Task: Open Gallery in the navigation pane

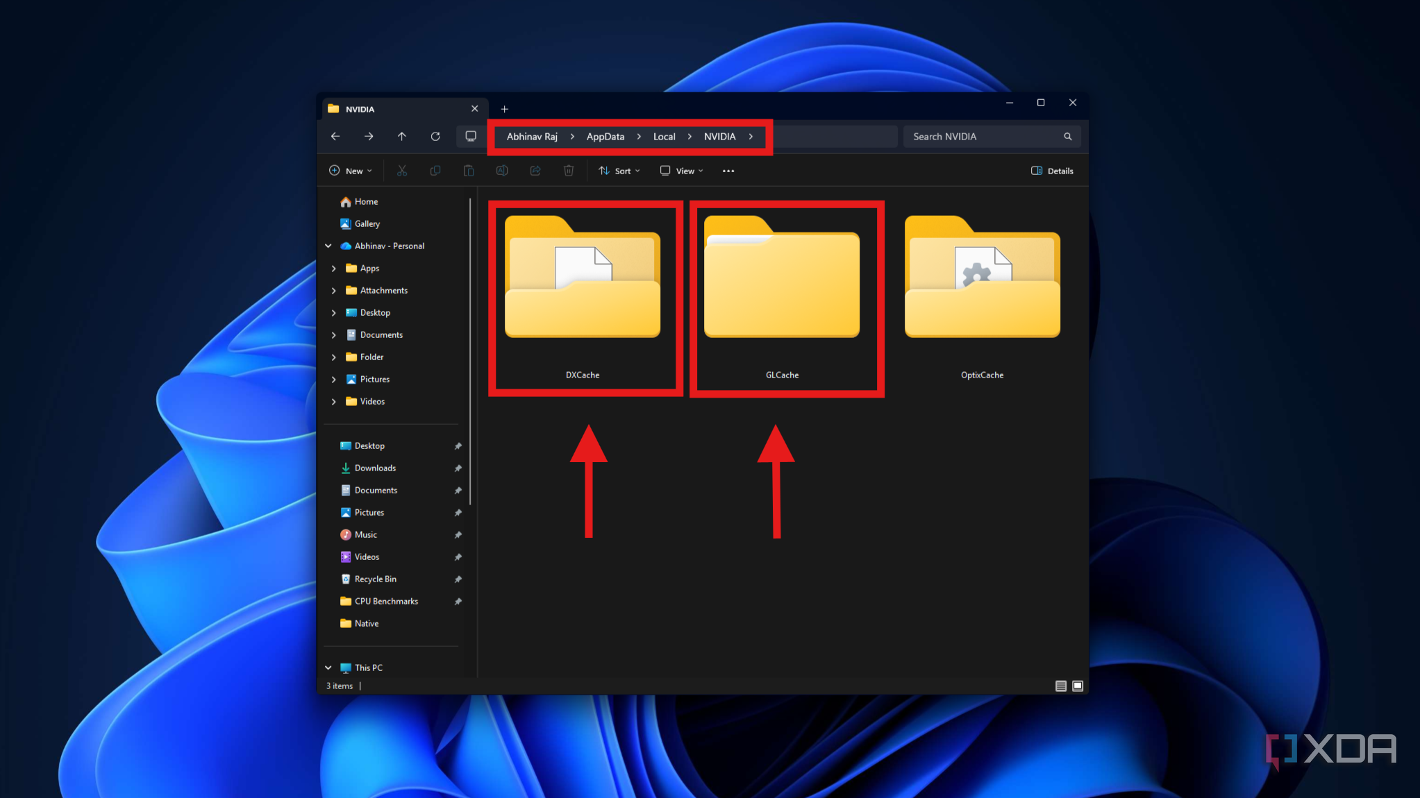Action: pyautogui.click(x=360, y=224)
